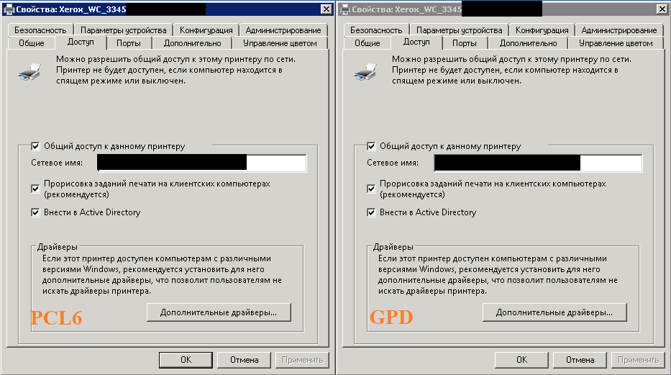Click 'Дополнительные драйверы...' button in the GPD dialog

[x=554, y=312]
